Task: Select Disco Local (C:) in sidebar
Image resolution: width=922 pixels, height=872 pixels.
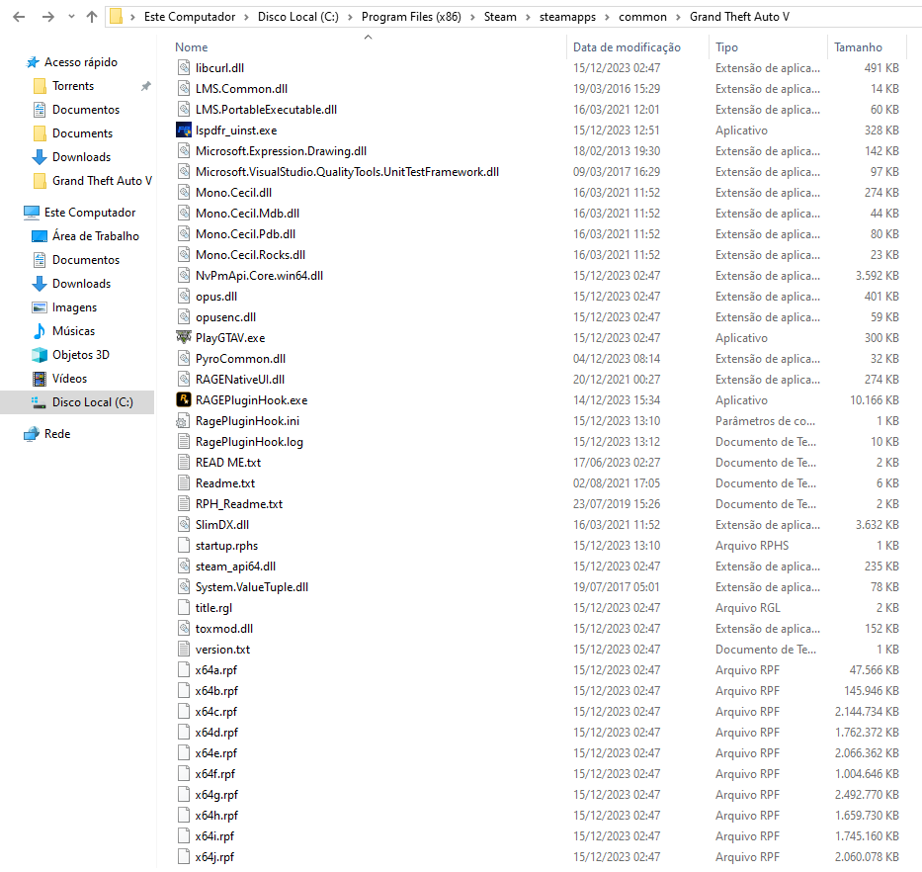Action: click(92, 401)
